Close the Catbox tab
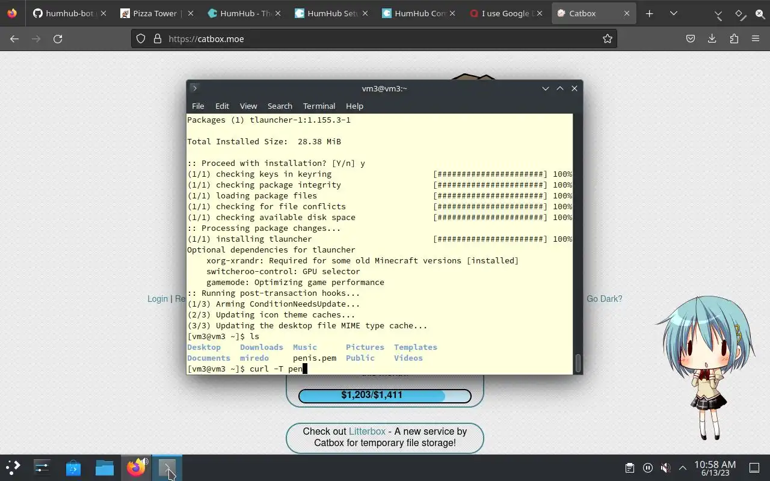770x481 pixels. click(x=626, y=13)
